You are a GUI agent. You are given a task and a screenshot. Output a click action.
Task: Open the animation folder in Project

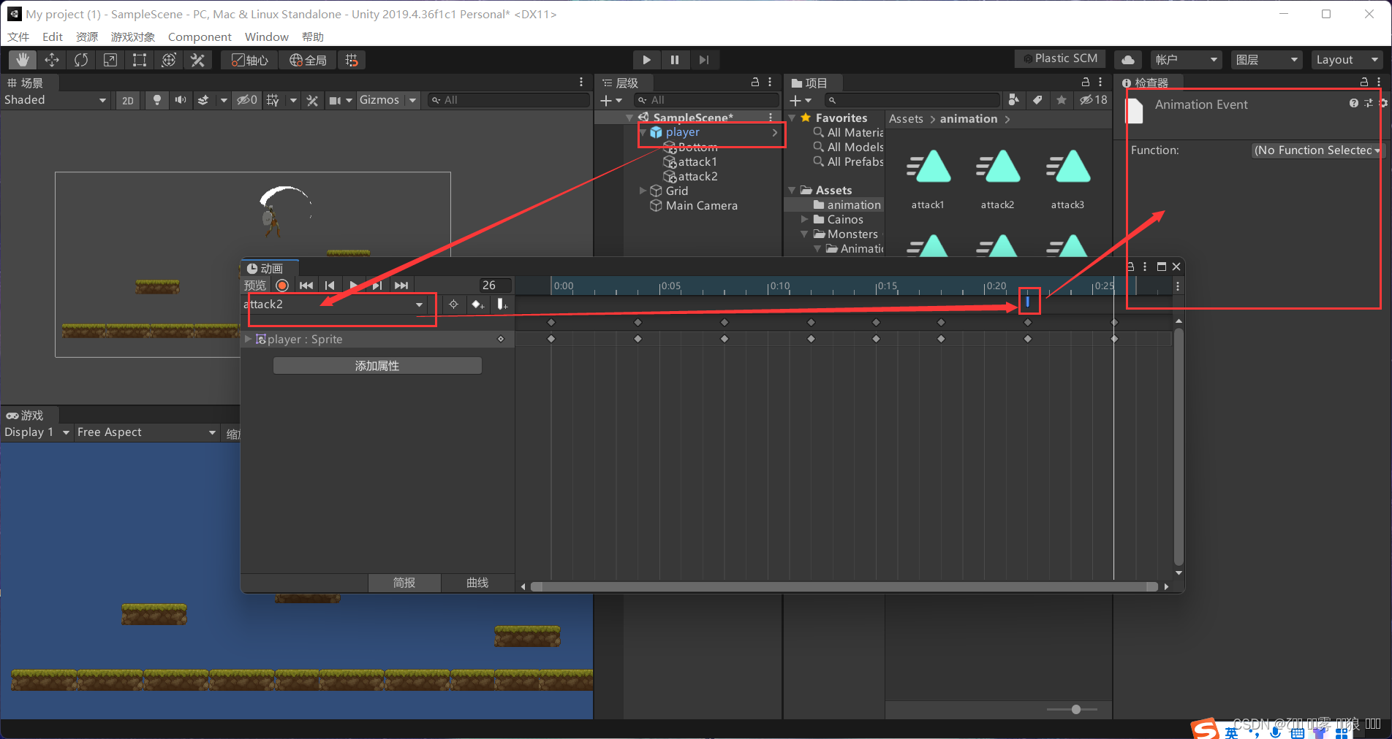854,204
